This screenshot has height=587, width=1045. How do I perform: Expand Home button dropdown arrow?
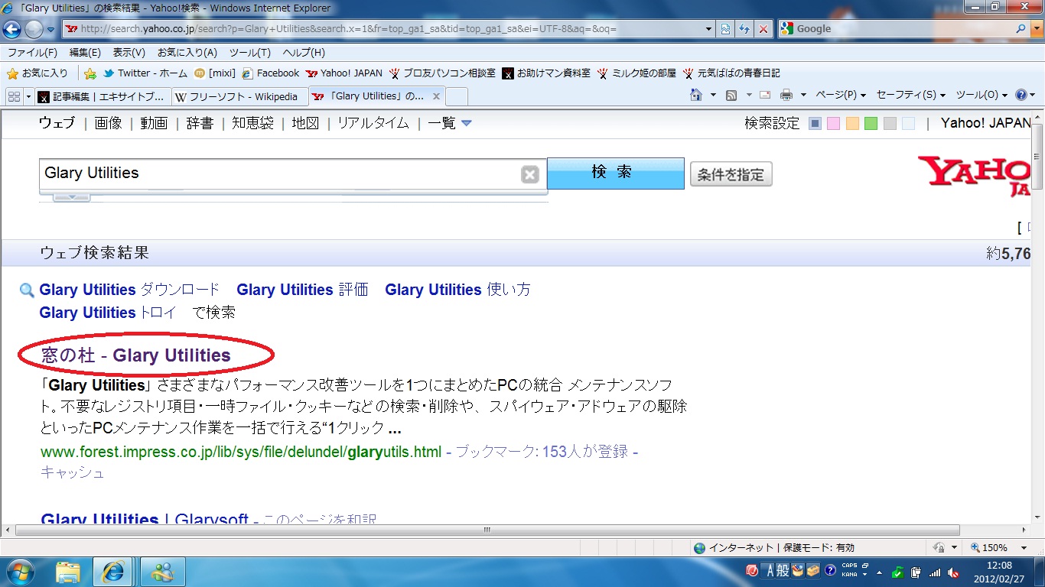point(713,96)
